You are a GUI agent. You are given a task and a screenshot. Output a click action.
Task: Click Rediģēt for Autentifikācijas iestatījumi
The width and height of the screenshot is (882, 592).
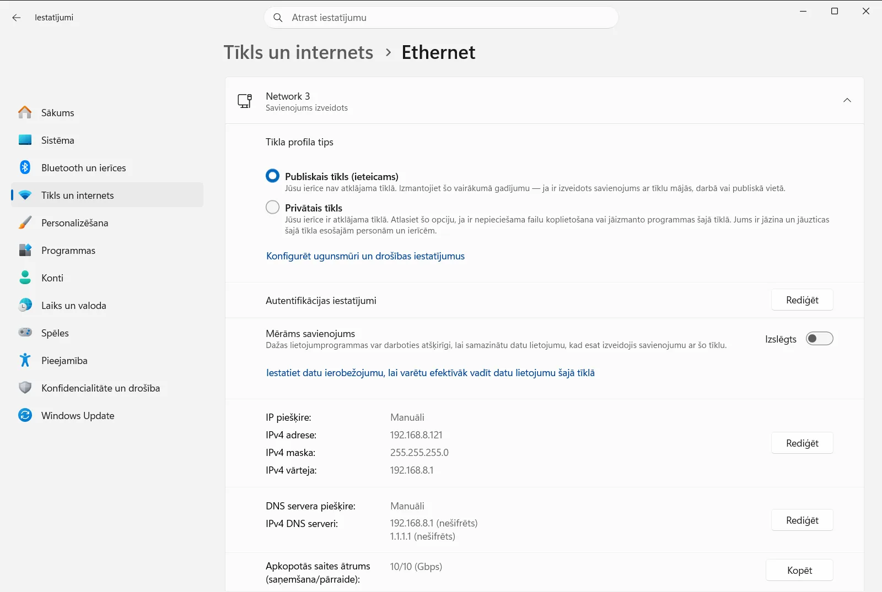(x=802, y=300)
